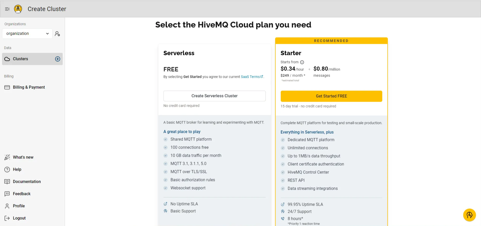Click the Clusters cloud icon
The image size is (481, 226).
click(7, 59)
